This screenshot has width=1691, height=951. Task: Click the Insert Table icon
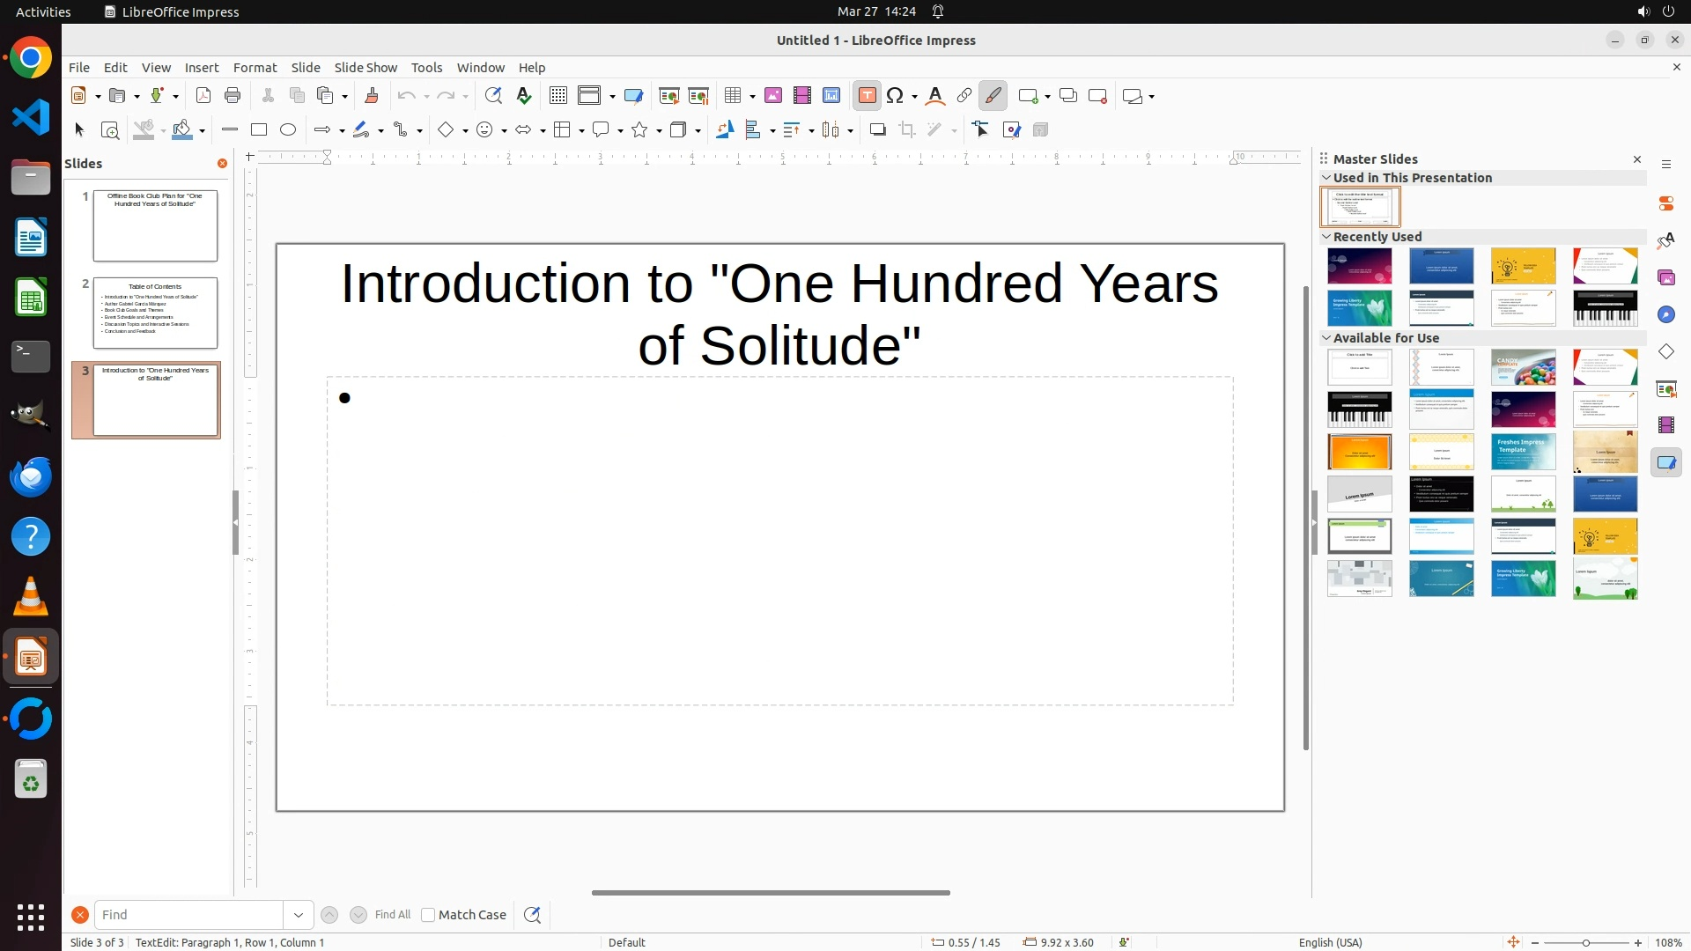click(x=733, y=96)
